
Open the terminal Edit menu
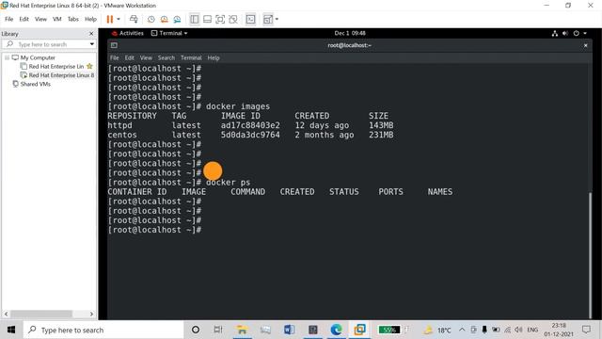[x=130, y=58]
